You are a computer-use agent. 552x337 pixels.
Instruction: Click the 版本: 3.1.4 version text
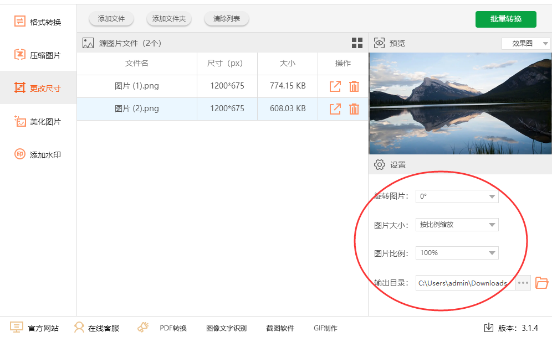(x=518, y=328)
